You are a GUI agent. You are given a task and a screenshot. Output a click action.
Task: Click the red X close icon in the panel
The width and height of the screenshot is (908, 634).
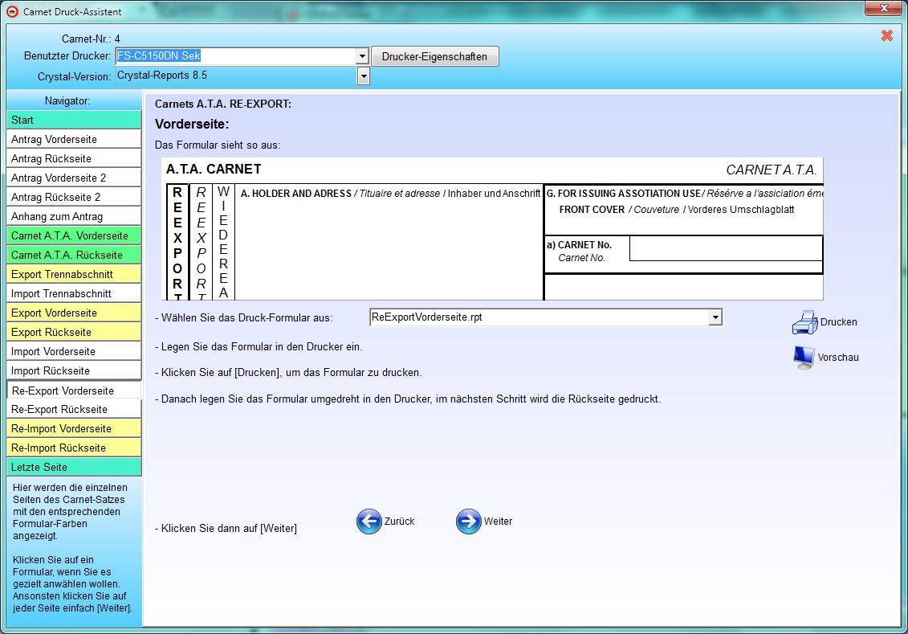click(886, 36)
